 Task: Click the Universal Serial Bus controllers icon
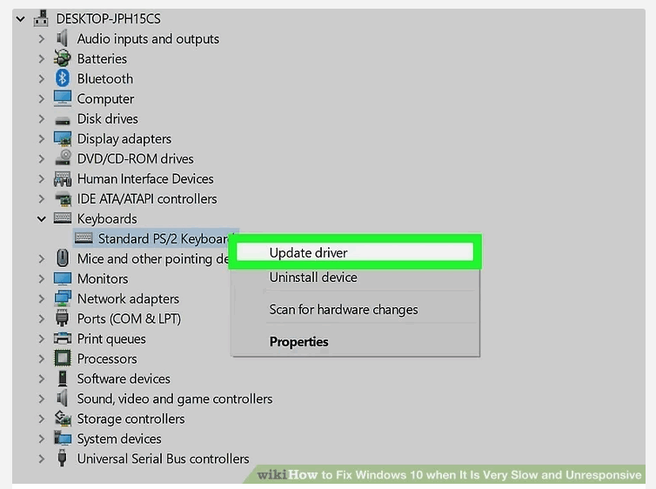63,458
